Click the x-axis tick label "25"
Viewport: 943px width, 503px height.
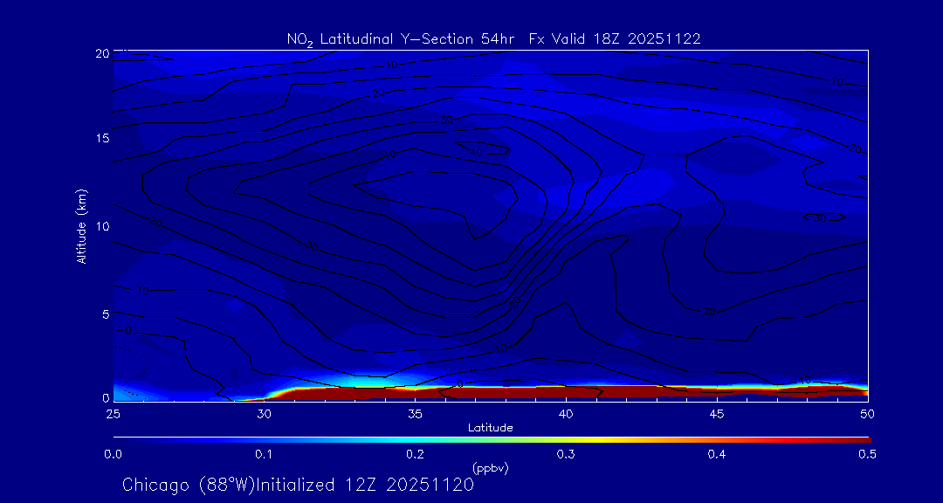coord(113,414)
